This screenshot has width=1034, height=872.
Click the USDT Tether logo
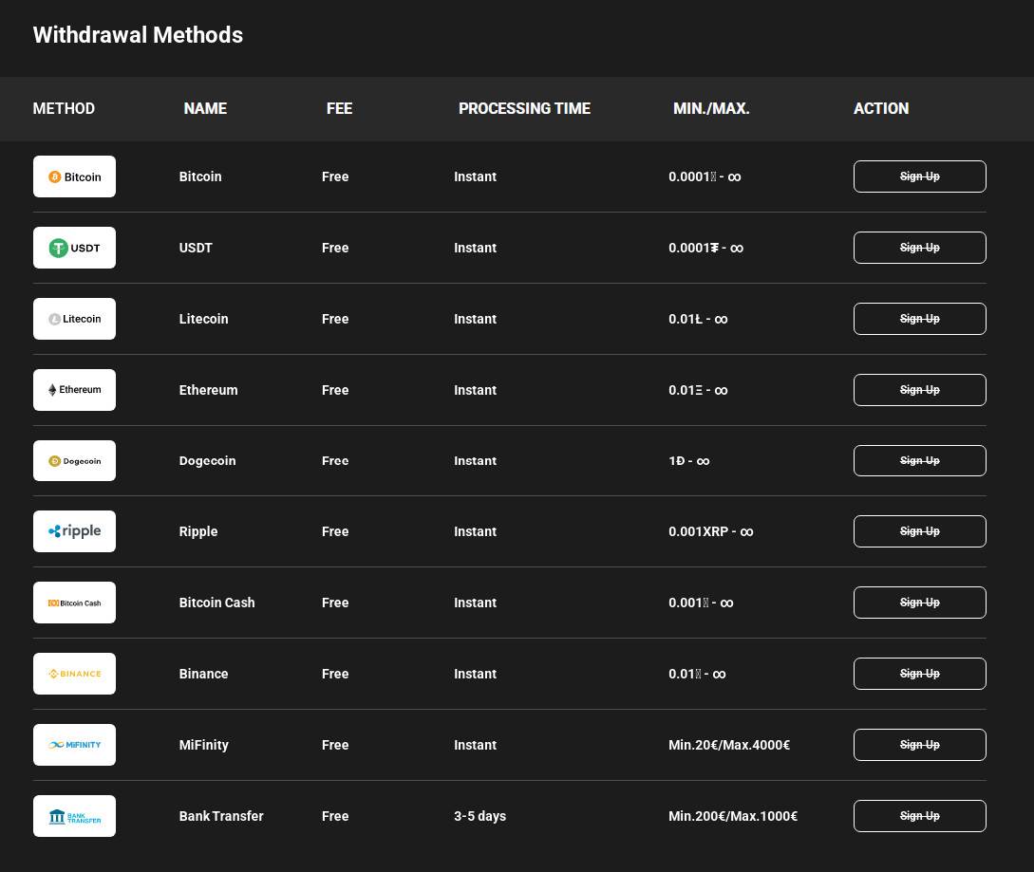pyautogui.click(x=74, y=248)
